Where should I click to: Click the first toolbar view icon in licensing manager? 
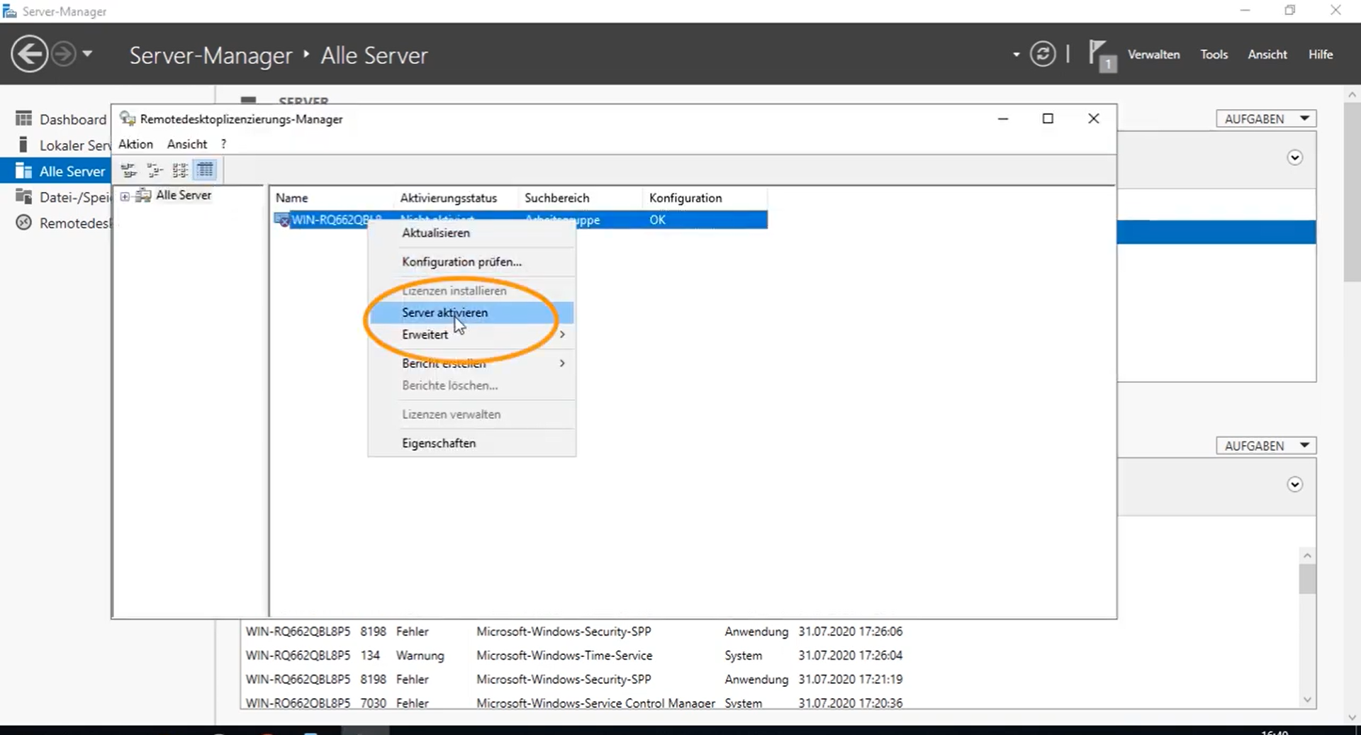[x=129, y=170]
